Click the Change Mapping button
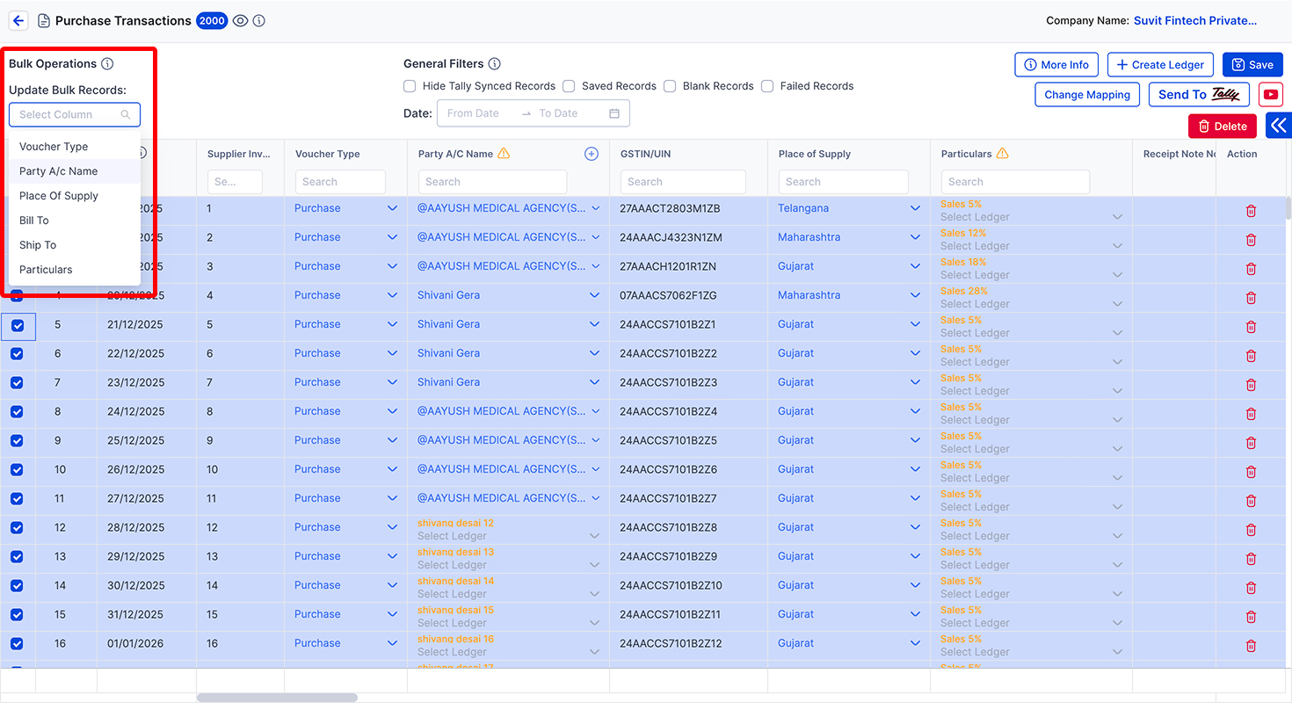 (x=1087, y=95)
